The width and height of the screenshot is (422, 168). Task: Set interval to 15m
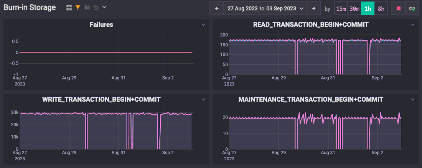pos(341,8)
